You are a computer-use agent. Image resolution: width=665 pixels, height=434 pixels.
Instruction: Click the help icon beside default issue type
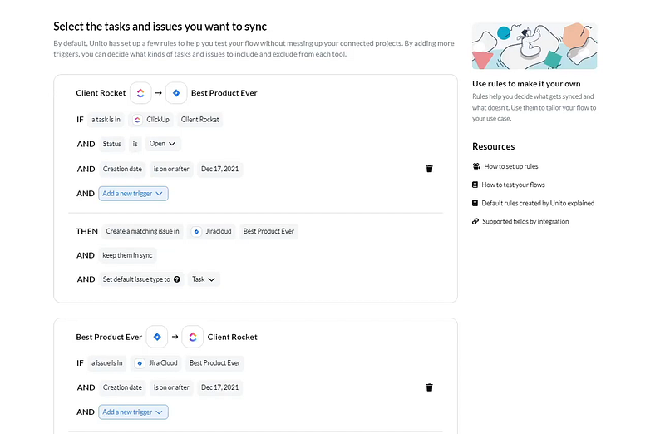tap(177, 279)
